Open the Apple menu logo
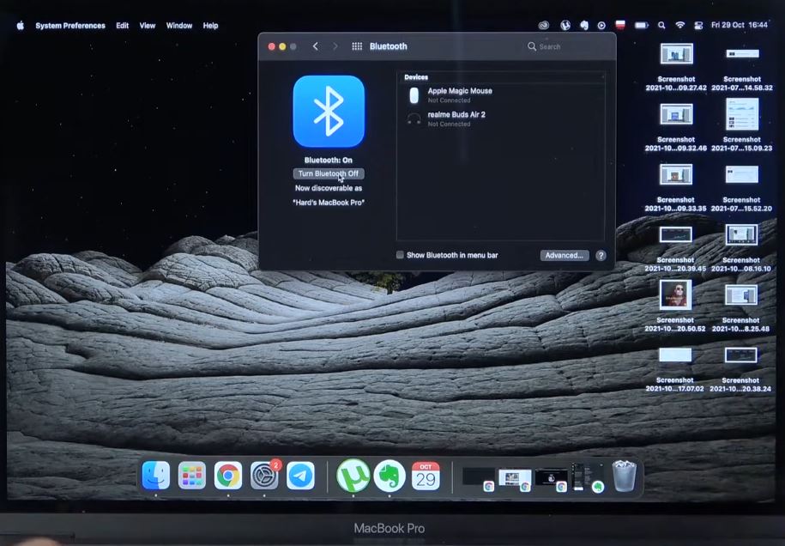This screenshot has height=546, width=785. point(21,26)
